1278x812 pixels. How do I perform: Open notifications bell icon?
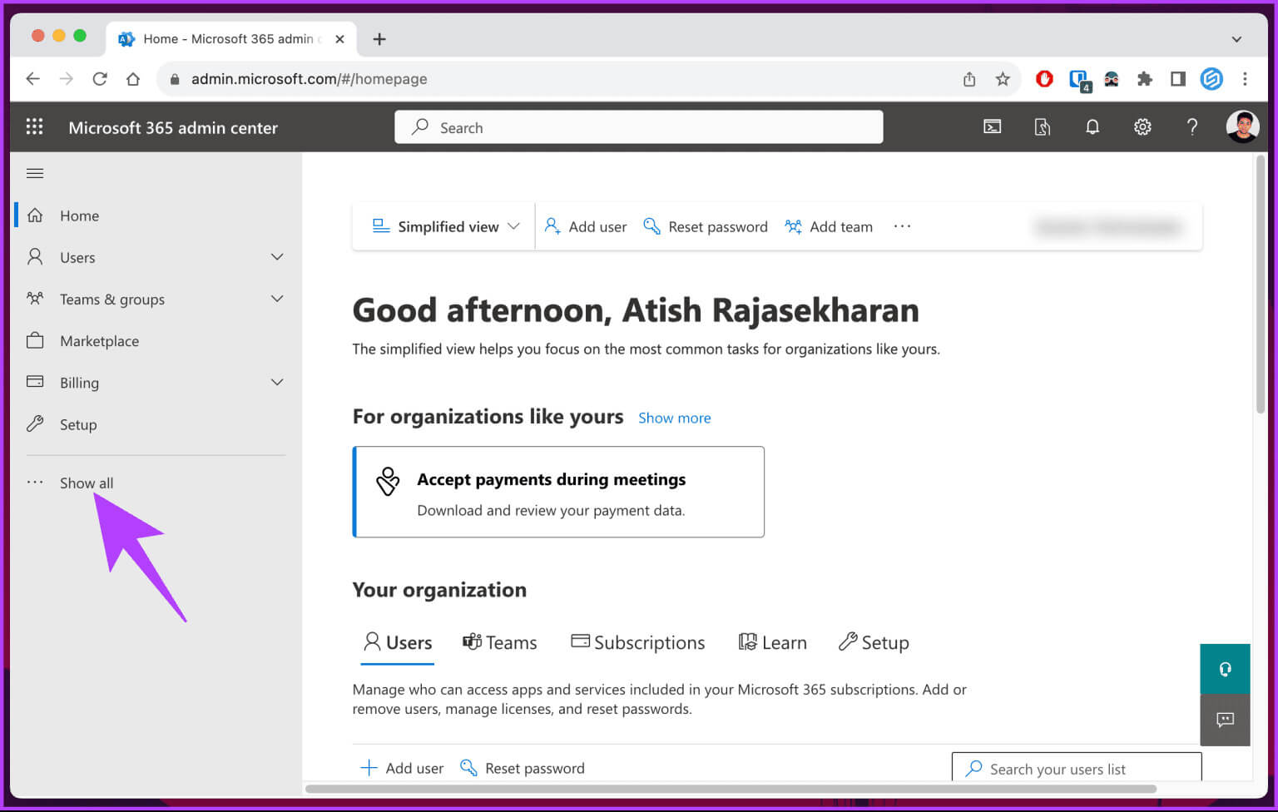[1092, 126]
